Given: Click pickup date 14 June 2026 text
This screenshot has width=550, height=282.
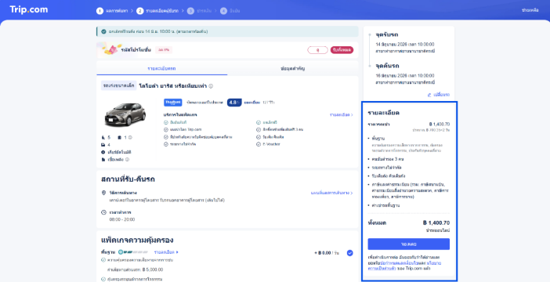Looking at the screenshot, I should click(405, 45).
